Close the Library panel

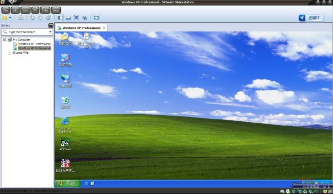[x=51, y=26]
